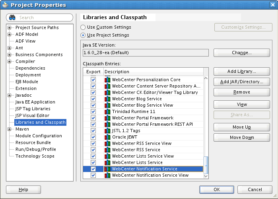
Task: Remove the selected classpath entry
Action: 242,92
